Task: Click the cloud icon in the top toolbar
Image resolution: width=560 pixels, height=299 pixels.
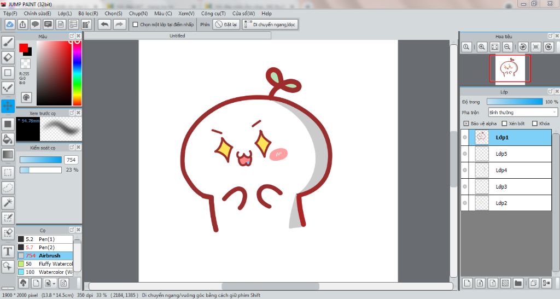Action: tap(10, 24)
